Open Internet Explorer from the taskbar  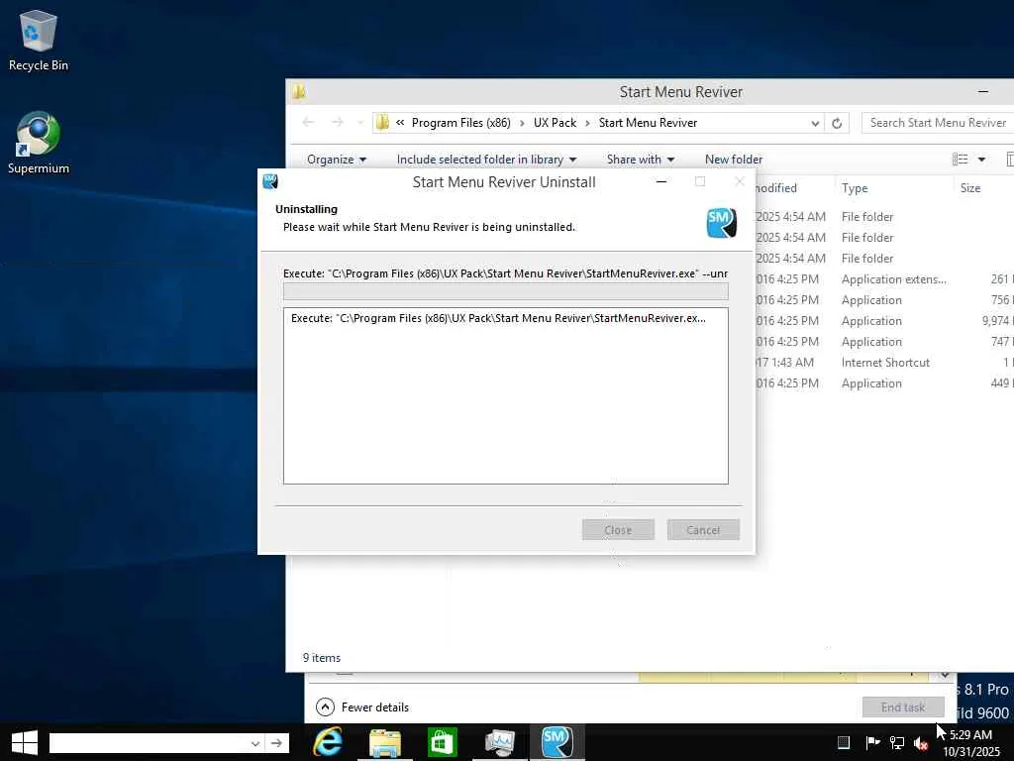click(328, 741)
